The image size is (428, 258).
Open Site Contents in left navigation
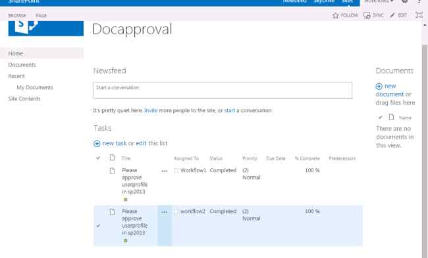(24, 99)
